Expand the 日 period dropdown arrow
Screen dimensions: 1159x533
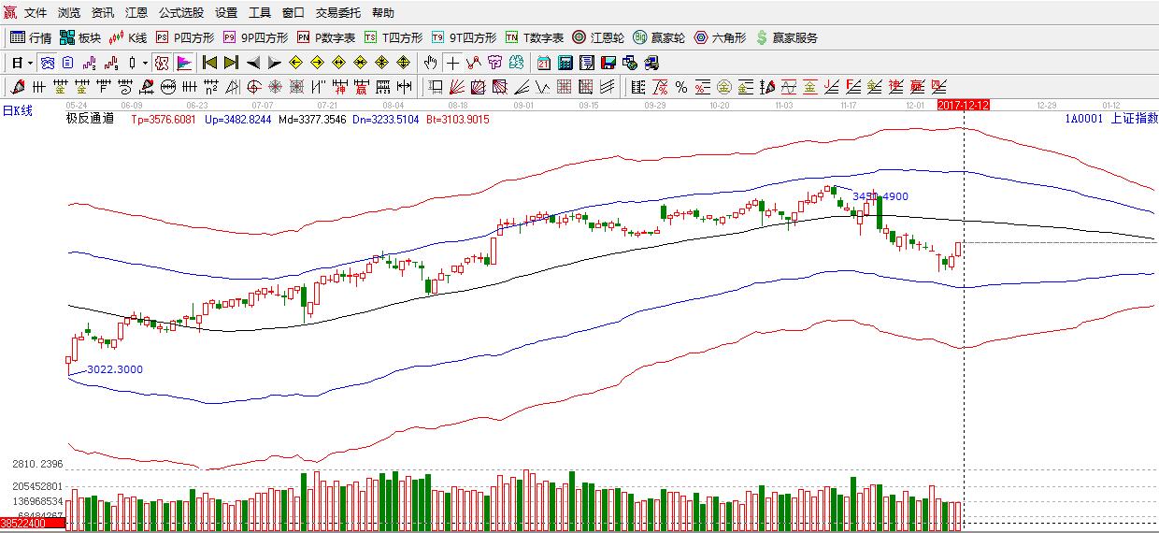coord(30,64)
